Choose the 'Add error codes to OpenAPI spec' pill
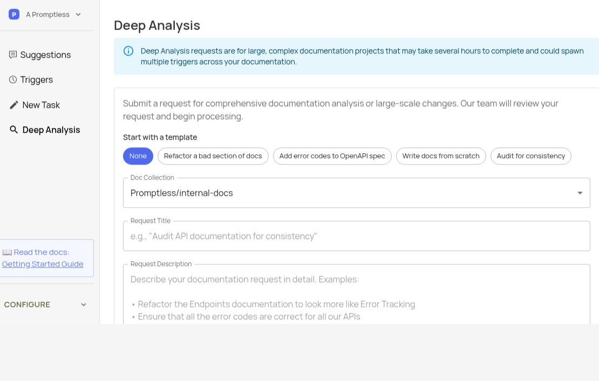 pos(332,156)
